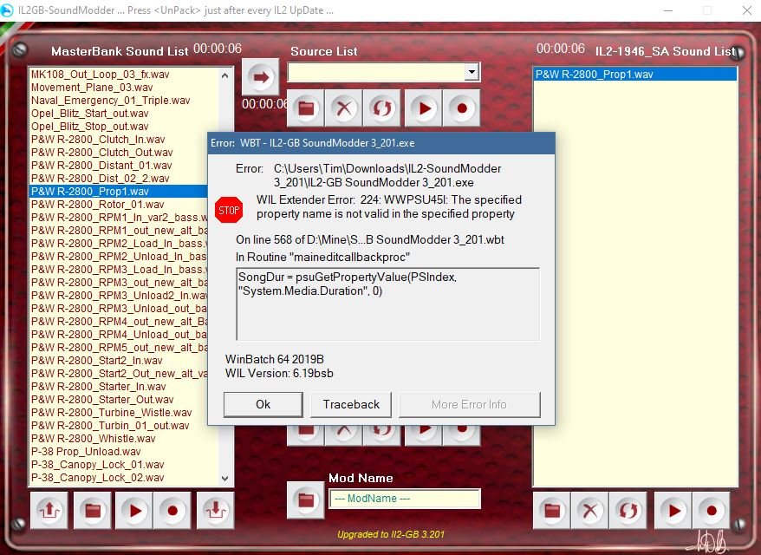This screenshot has width=761, height=555.
Task: Open folder icon below Source List dropdown
Action: click(306, 108)
